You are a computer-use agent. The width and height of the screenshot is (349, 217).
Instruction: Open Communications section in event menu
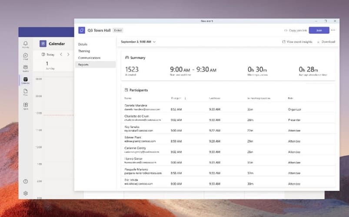point(89,58)
